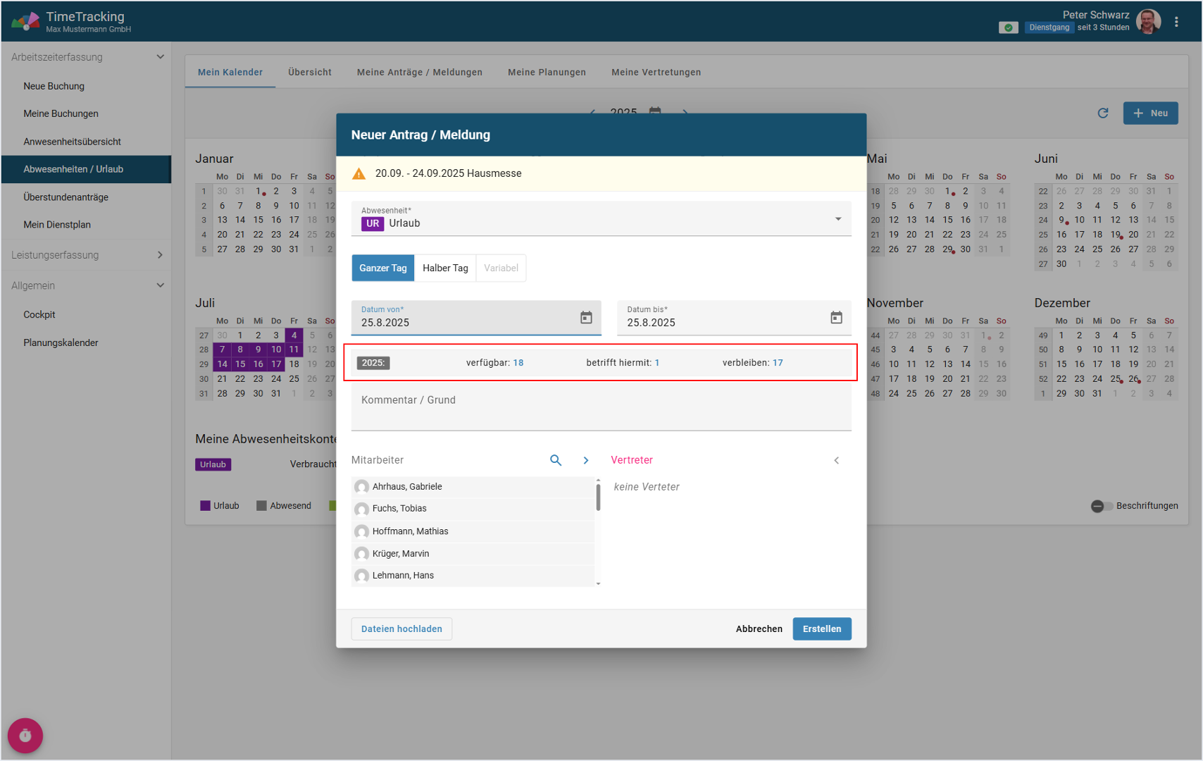
Task: Click the Dateien hochladen button
Action: point(401,629)
